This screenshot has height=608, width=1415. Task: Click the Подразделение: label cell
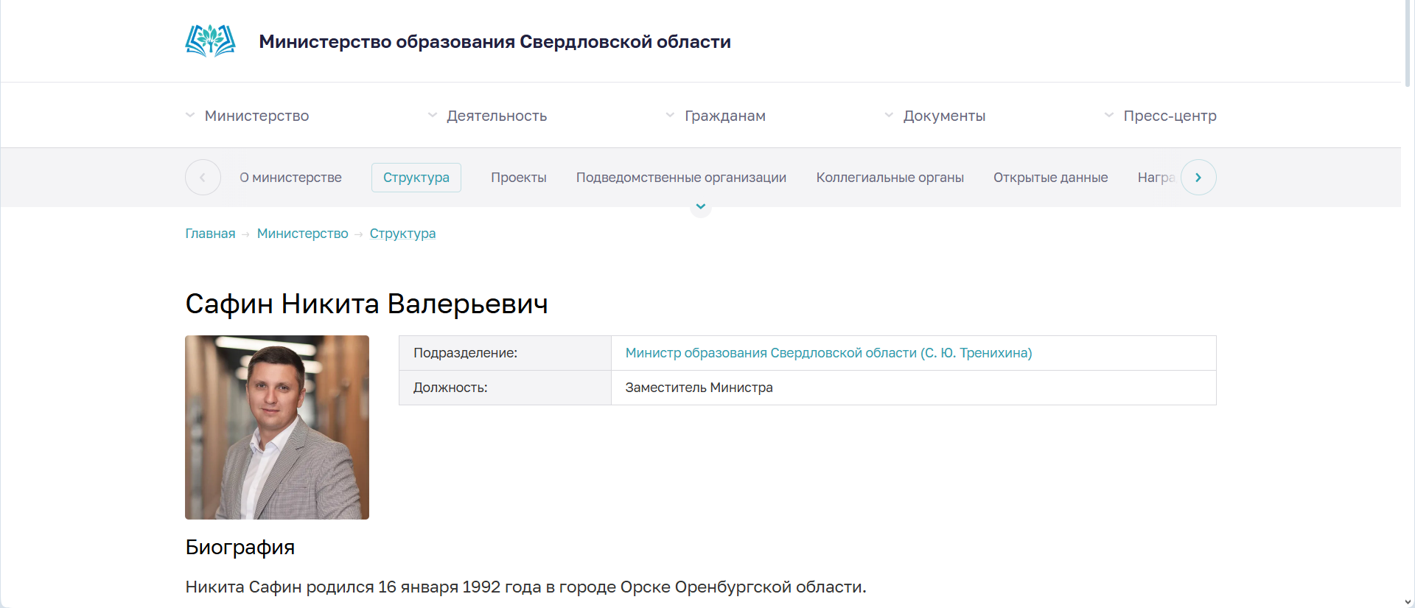(x=505, y=353)
